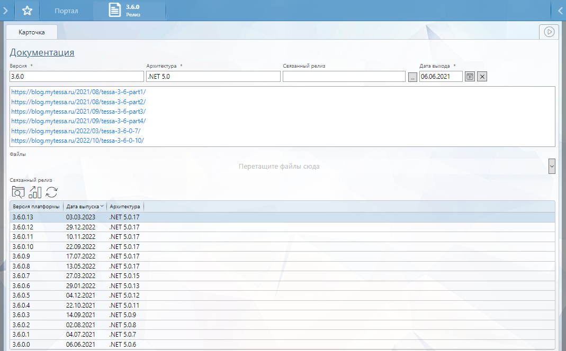Click the Версия input field
This screenshot has height=351, width=566.
click(76, 77)
